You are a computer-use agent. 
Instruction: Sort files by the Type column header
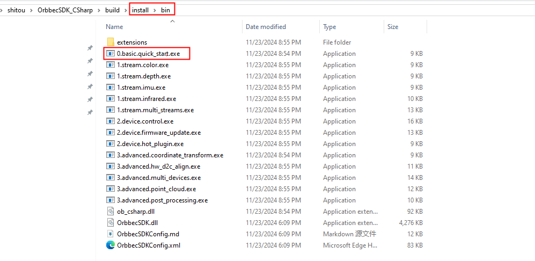tap(329, 27)
